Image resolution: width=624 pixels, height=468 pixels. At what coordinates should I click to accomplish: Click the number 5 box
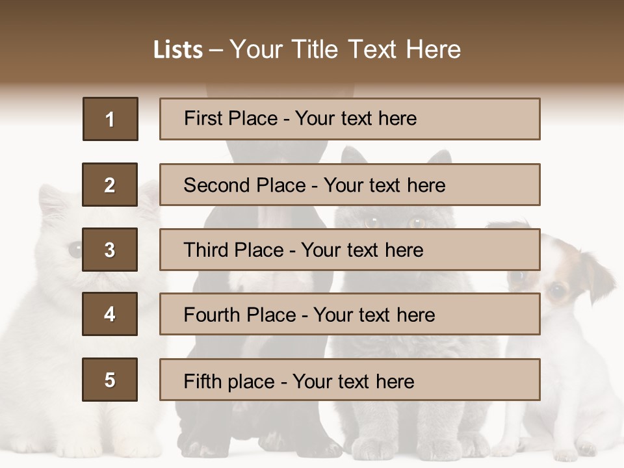pos(110,380)
